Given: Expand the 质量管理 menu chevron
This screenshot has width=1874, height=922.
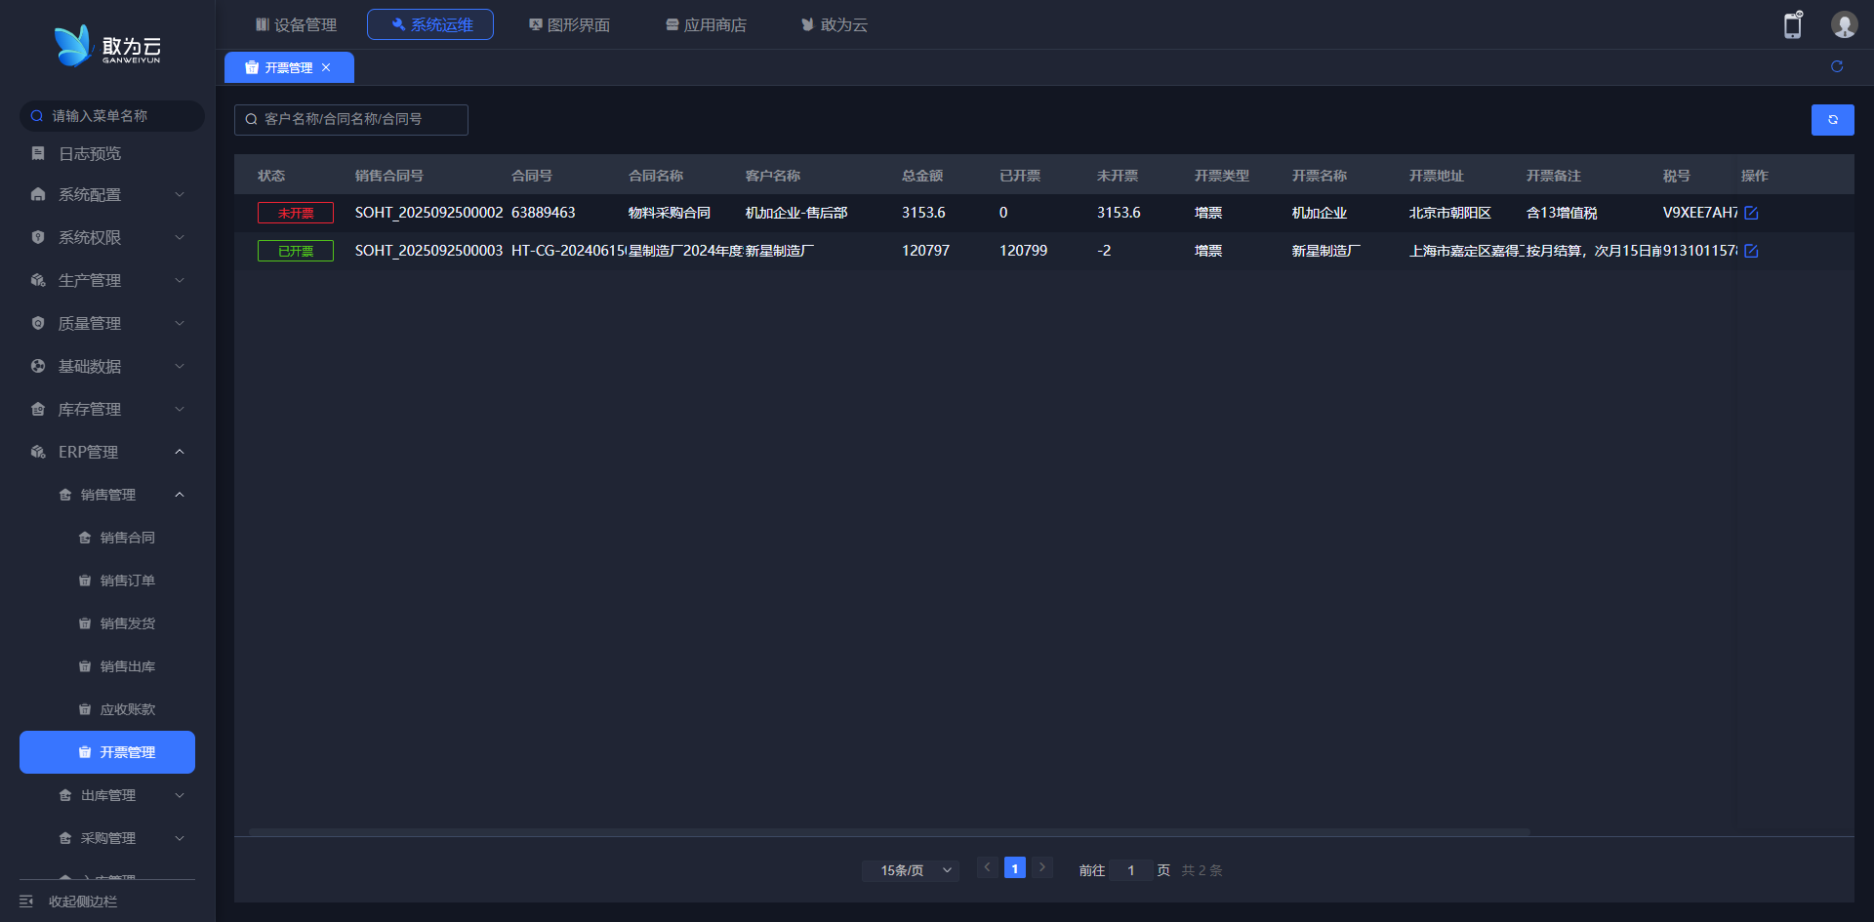Looking at the screenshot, I should 180,323.
